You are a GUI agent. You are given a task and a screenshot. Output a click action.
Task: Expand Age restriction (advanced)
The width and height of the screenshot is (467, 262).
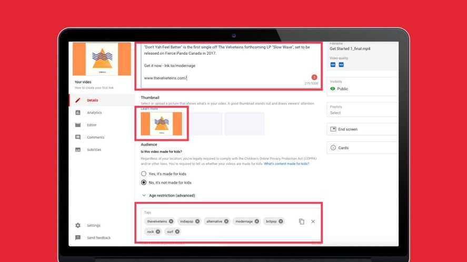(168, 196)
